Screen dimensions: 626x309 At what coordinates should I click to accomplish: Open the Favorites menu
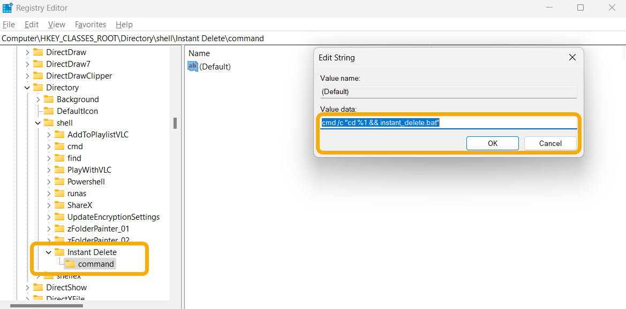click(x=90, y=24)
